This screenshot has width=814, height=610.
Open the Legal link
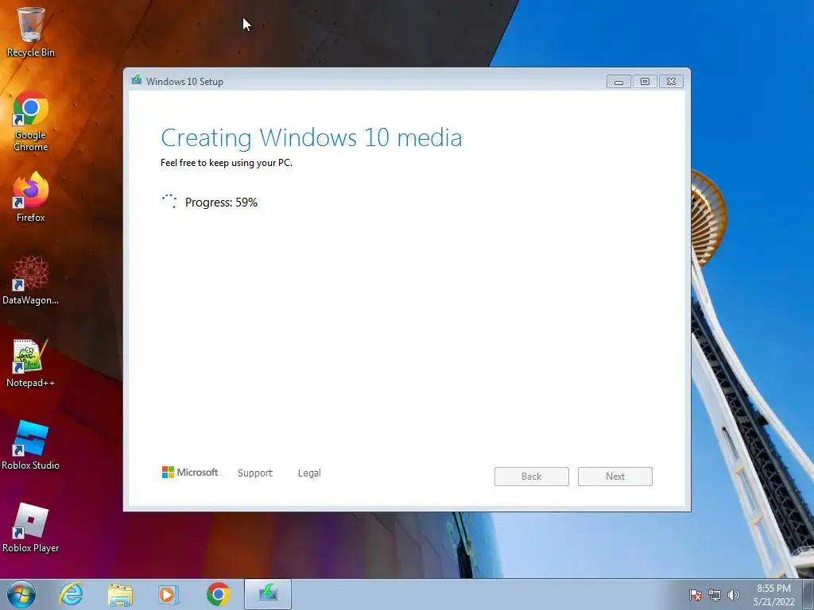(x=309, y=473)
